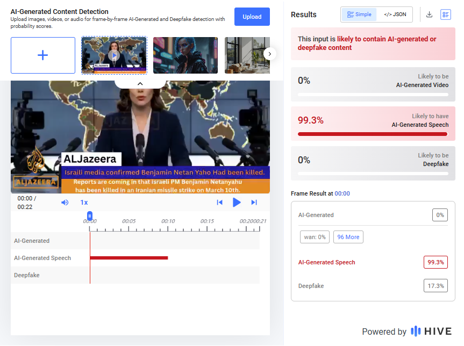
Task: Click the plus tile to add media
Action: pos(42,55)
